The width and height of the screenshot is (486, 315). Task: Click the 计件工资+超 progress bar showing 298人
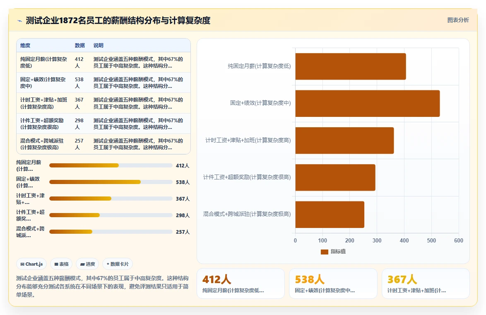coord(111,215)
